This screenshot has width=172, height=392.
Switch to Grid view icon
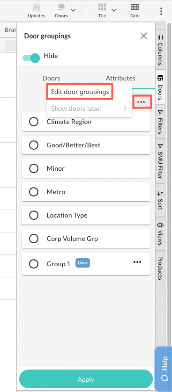pos(135,7)
